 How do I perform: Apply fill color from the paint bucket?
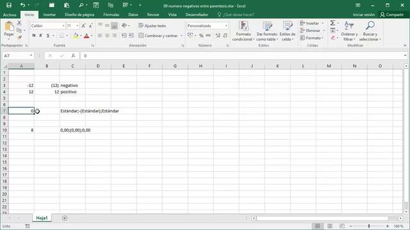(x=76, y=36)
